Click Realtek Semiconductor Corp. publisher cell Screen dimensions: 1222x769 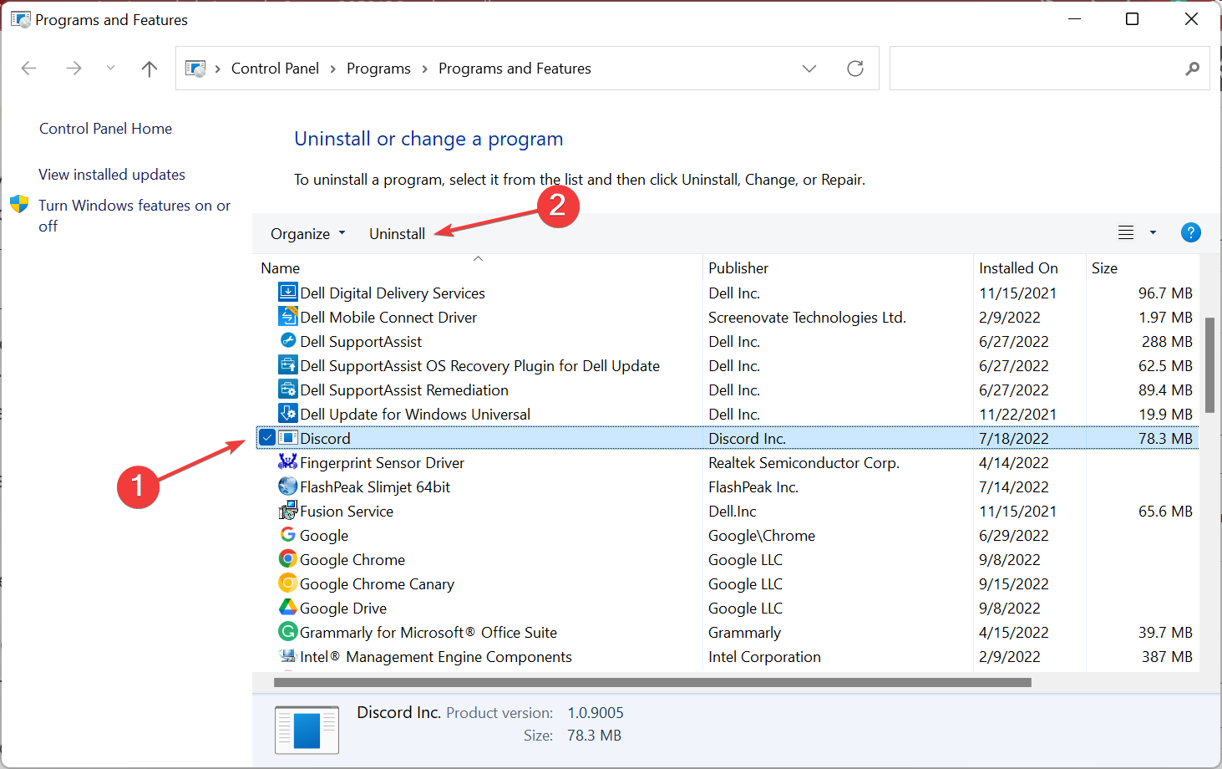[x=804, y=463]
